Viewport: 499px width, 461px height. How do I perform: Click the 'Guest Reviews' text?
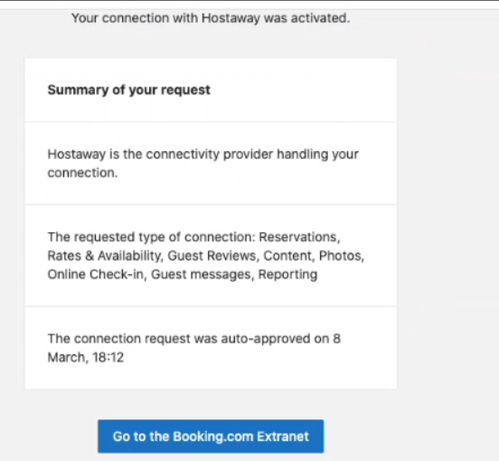point(213,256)
